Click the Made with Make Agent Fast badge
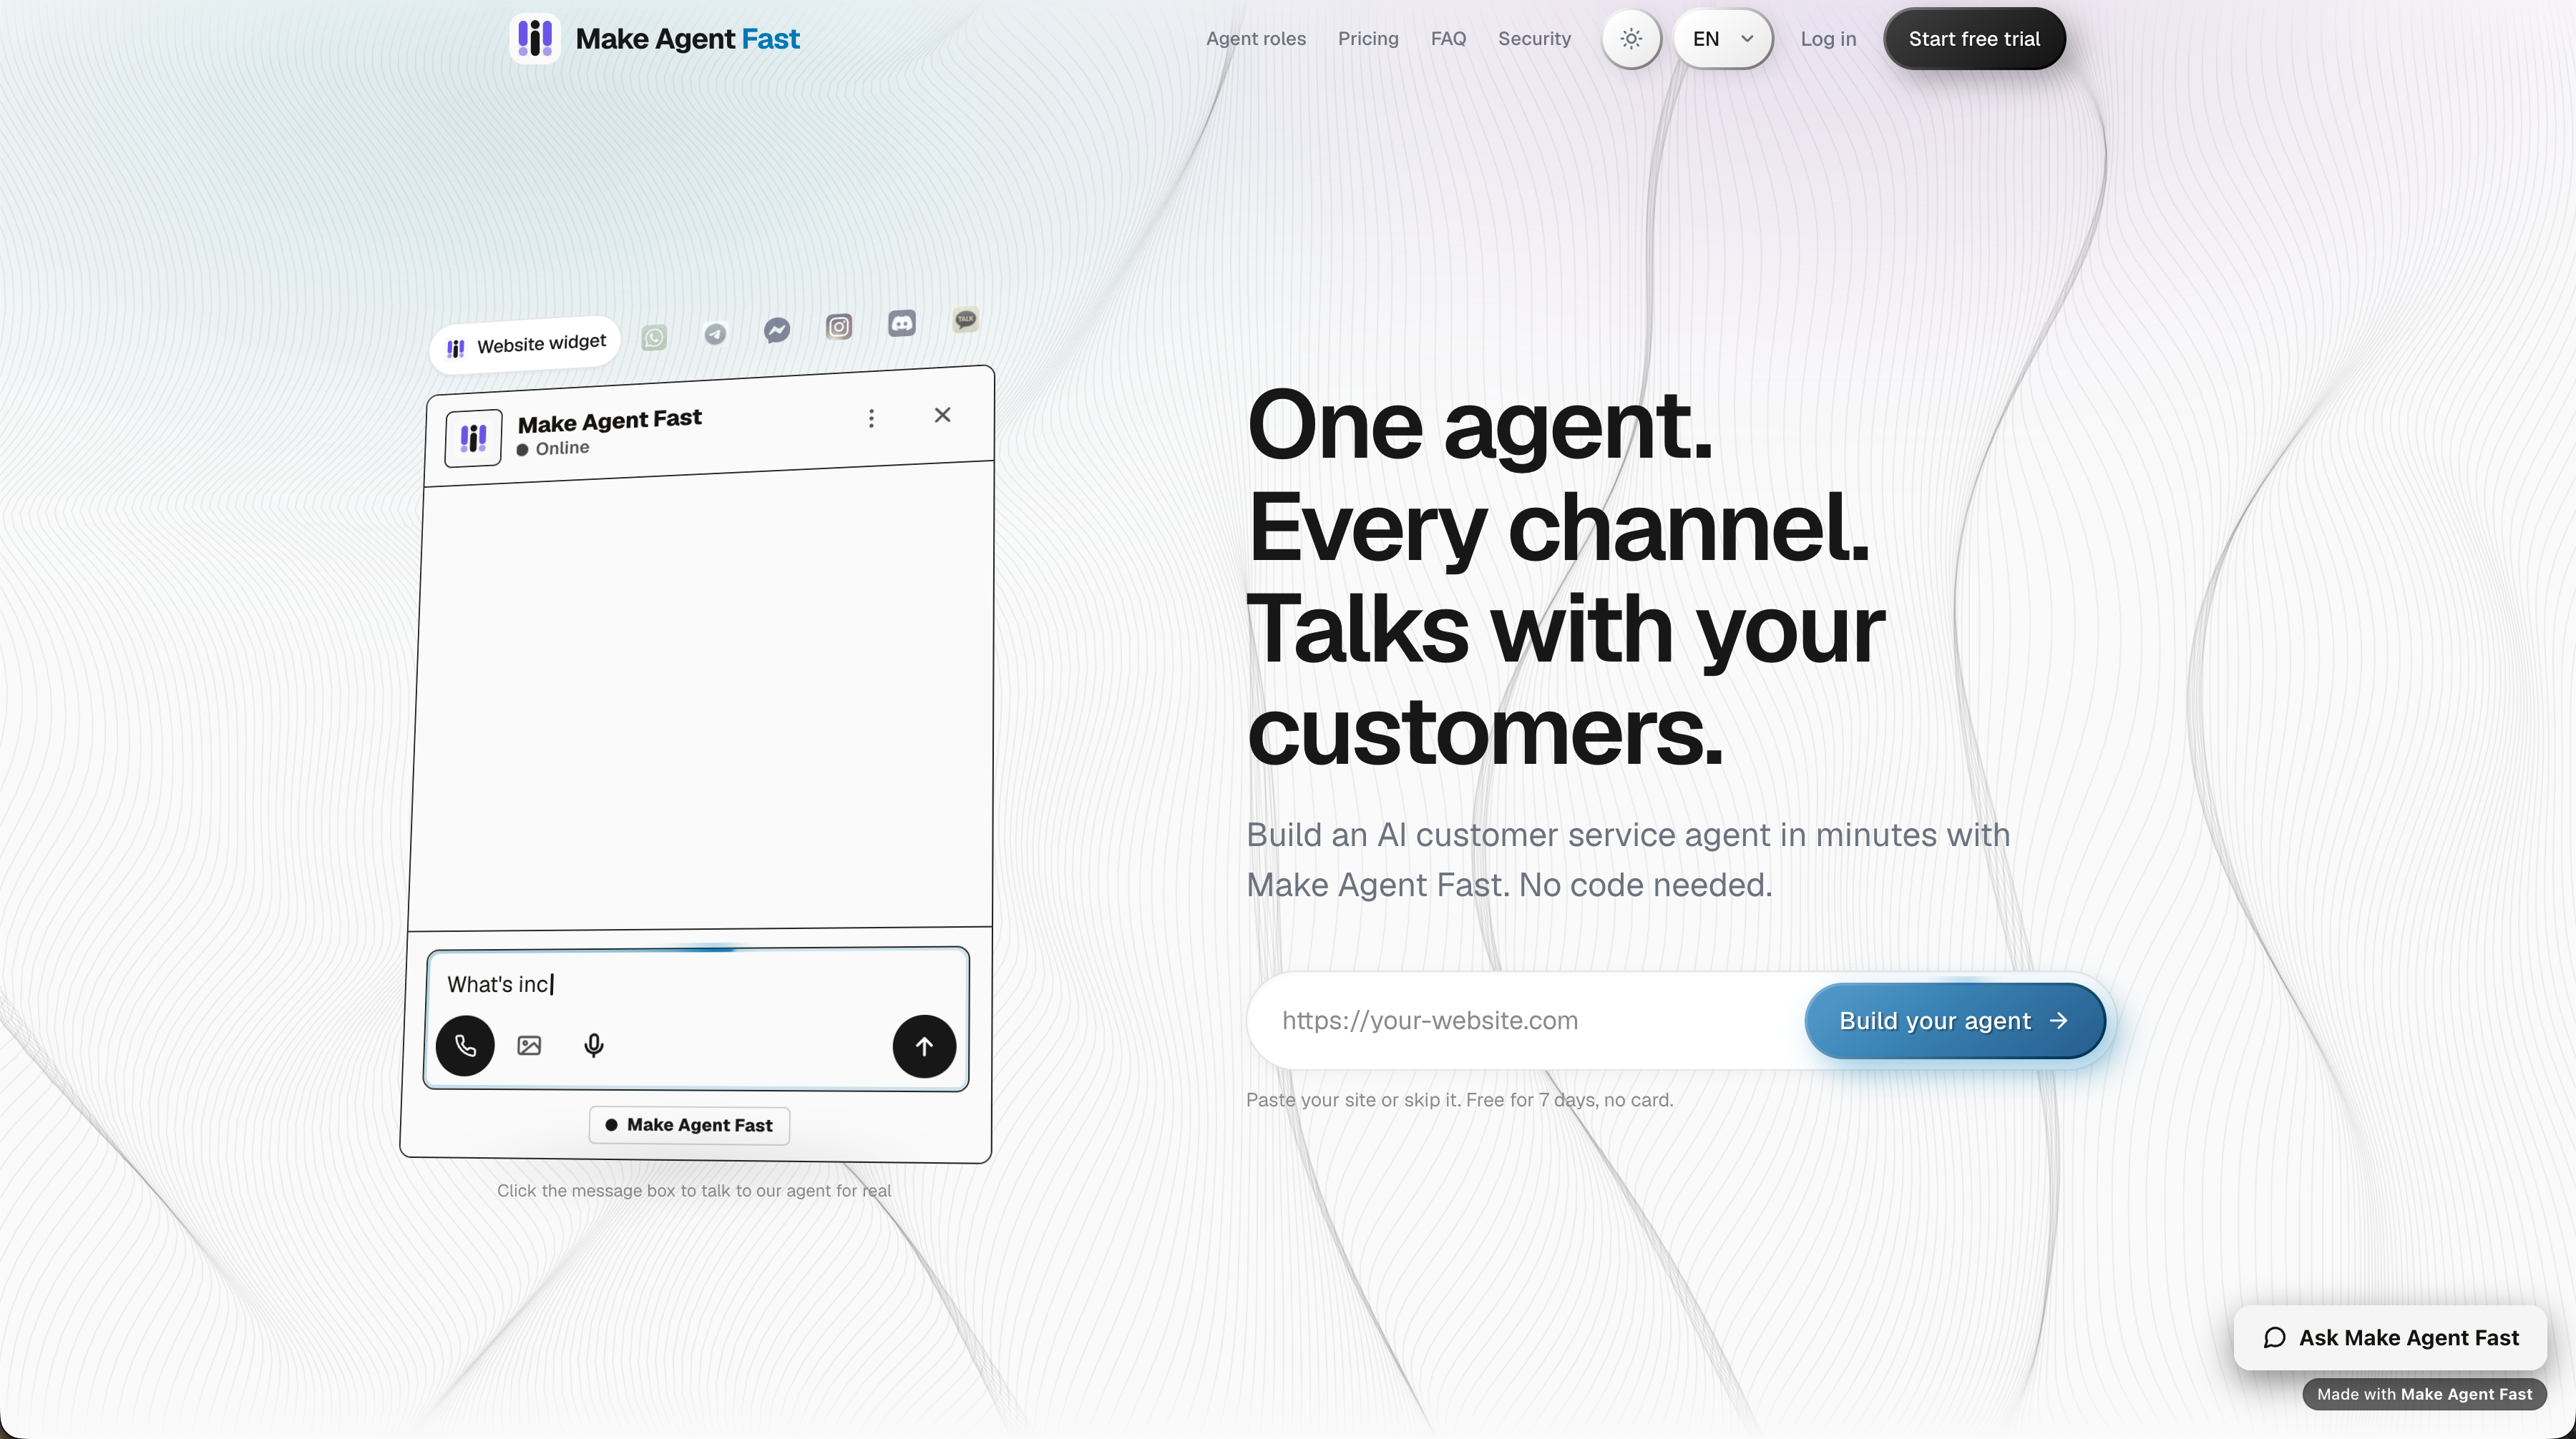 coord(2424,1394)
